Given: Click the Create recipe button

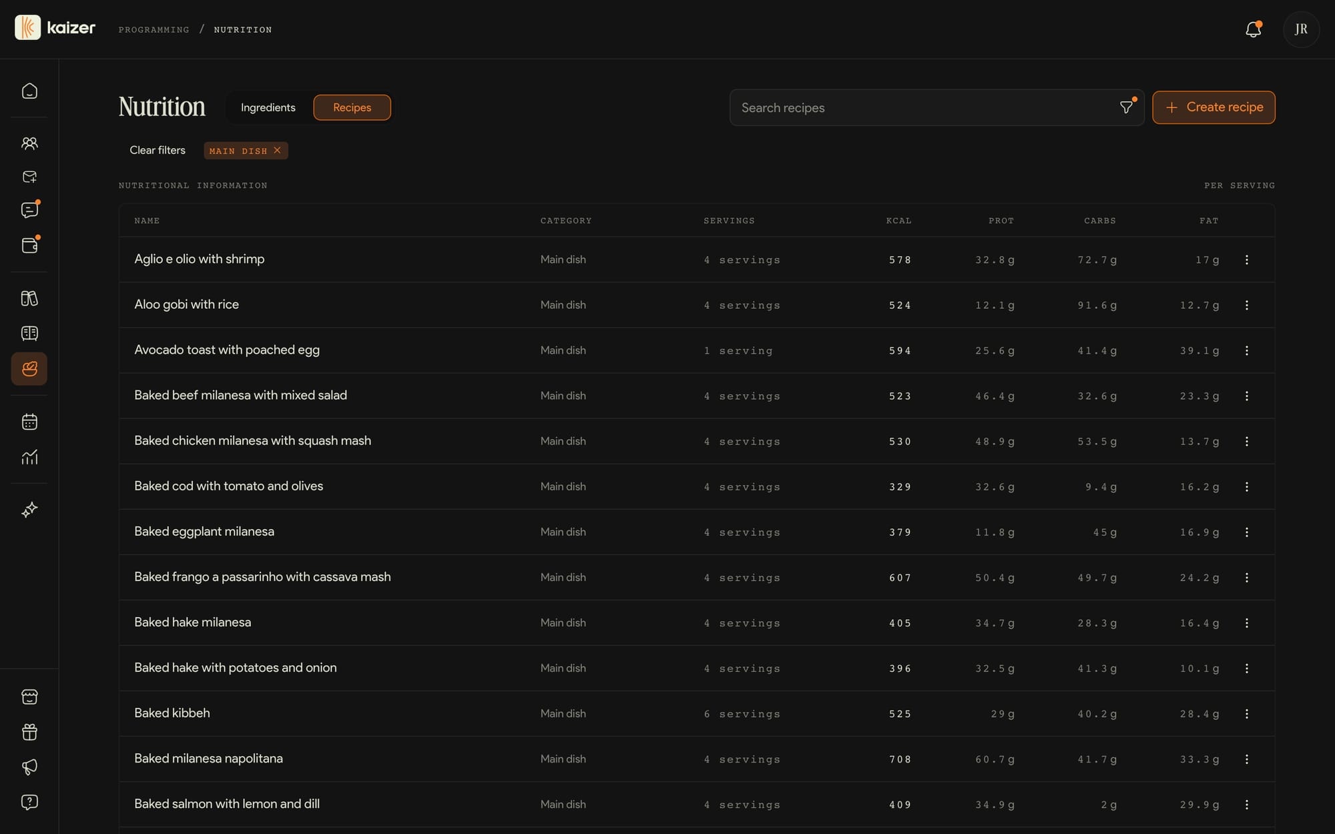Looking at the screenshot, I should [1214, 107].
